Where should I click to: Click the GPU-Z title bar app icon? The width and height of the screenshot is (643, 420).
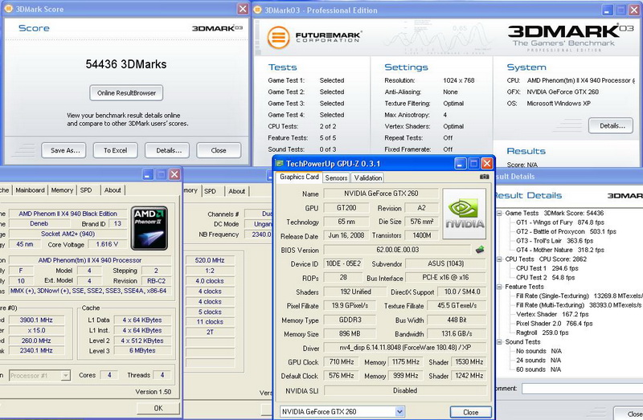click(280, 164)
